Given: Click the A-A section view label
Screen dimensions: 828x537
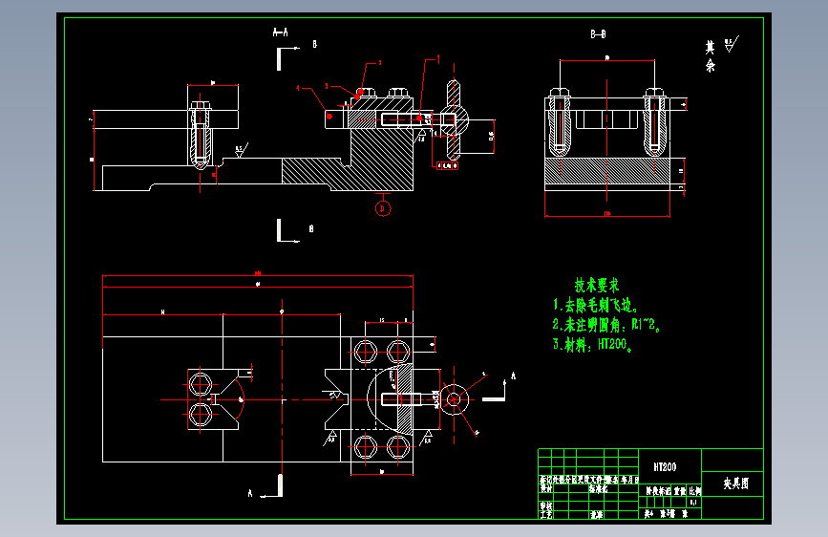Looking at the screenshot, I should coord(281,32).
